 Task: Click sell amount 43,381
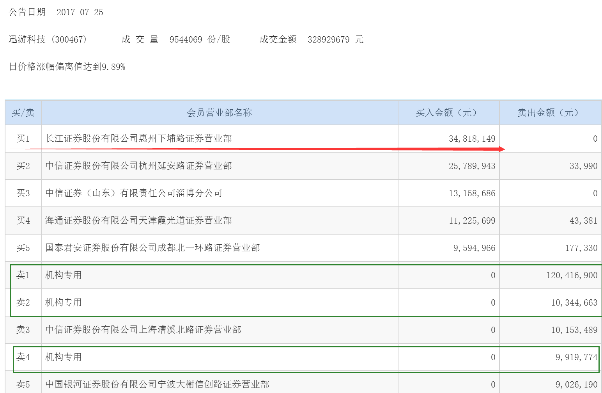click(x=584, y=221)
